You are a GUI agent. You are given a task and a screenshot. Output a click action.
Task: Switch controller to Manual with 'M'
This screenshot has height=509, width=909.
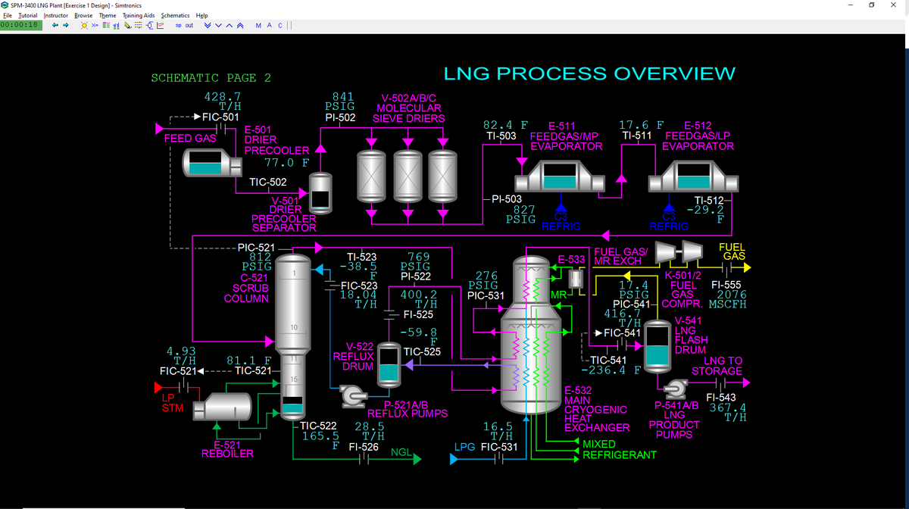(260, 25)
